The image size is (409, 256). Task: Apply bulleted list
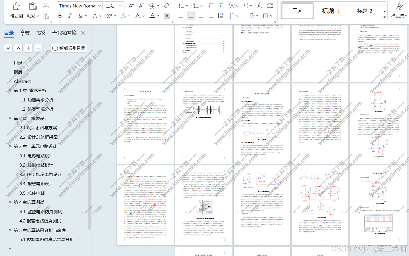click(182, 6)
